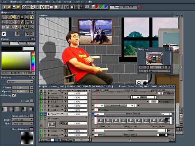Click the Navigator preview thumbnail
The image size is (195, 146).
pos(154,58)
